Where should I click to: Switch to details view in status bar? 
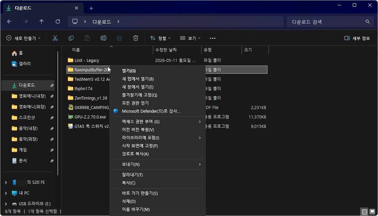365,212
